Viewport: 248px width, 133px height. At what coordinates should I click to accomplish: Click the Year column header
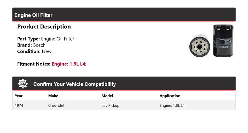[19, 96]
